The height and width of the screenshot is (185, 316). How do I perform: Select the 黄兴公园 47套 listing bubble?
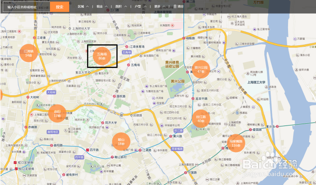(201, 69)
